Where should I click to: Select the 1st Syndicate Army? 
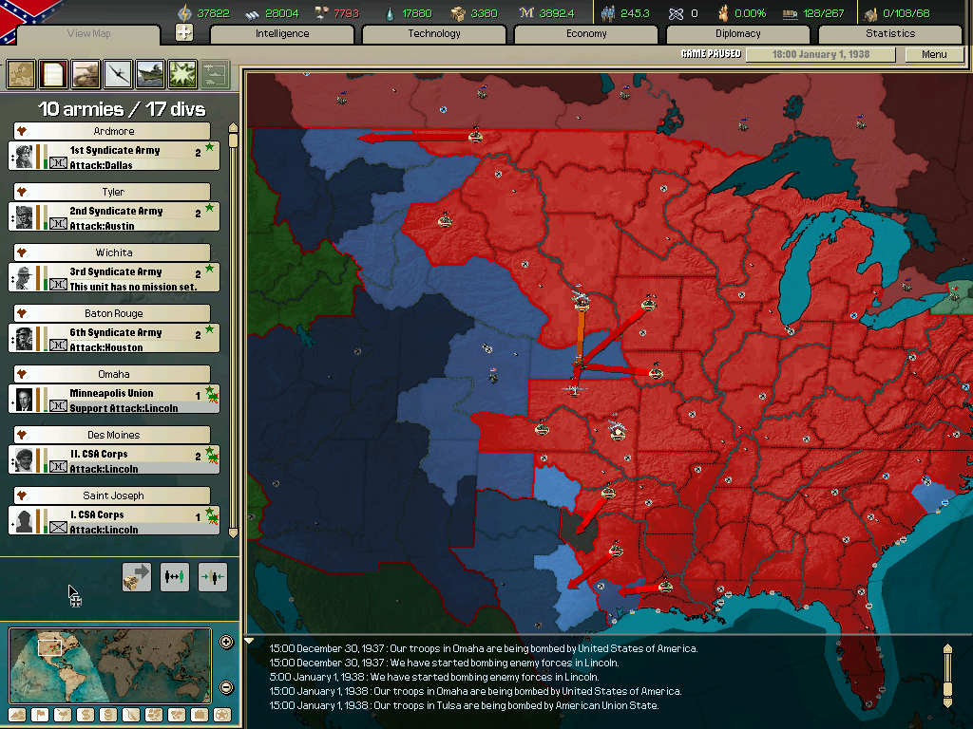tap(114, 157)
